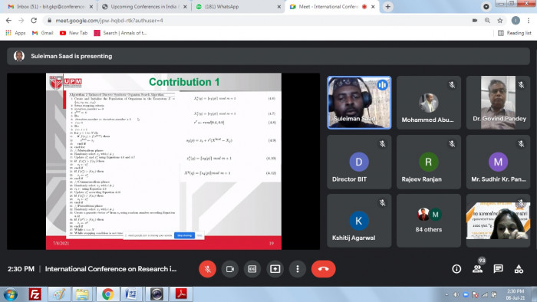The image size is (537, 302).
Task: Open the three-dot more options menu
Action: tap(298, 269)
